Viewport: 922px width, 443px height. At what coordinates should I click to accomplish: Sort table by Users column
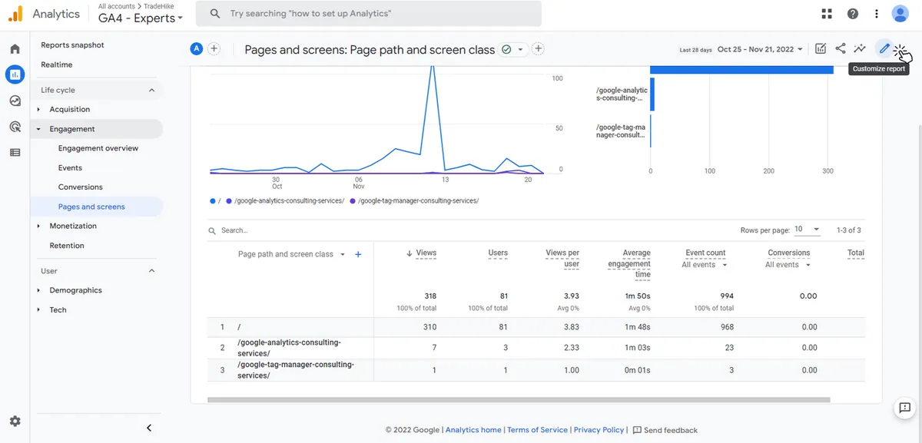point(498,253)
